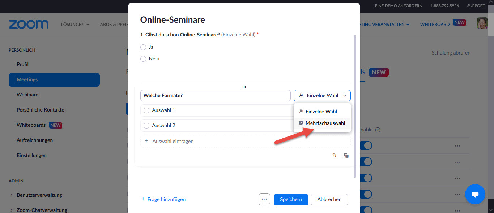The image size is (494, 213).
Task: Click the dialog's vertical scrollbar
Action: click(354, 106)
